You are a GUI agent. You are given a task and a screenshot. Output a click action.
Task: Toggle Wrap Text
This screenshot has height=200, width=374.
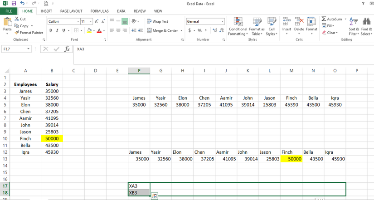[x=158, y=21]
